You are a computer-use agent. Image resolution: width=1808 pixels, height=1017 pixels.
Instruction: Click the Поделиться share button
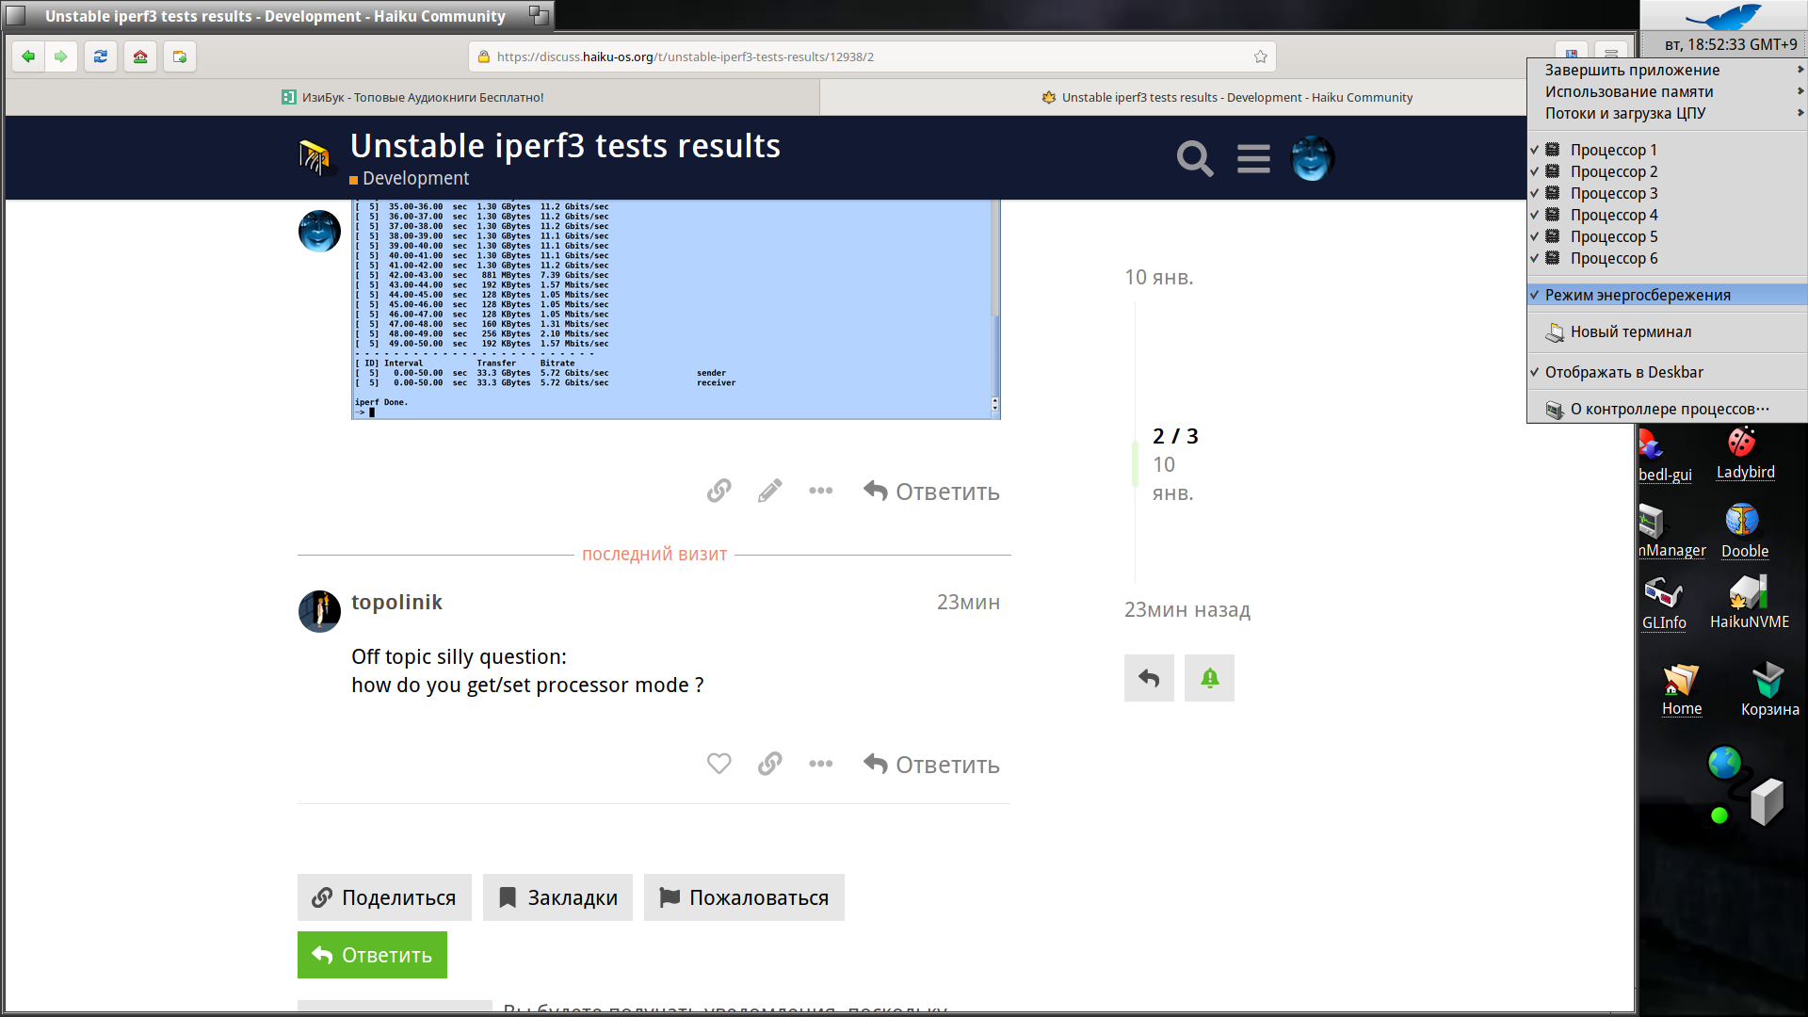click(x=384, y=897)
